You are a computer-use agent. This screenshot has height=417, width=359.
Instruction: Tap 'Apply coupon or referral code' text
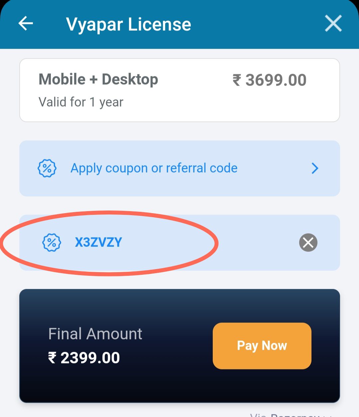point(154,168)
